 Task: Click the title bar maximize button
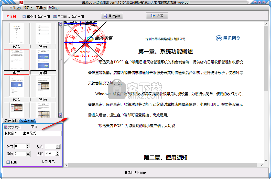pyautogui.click(x=259, y=2)
